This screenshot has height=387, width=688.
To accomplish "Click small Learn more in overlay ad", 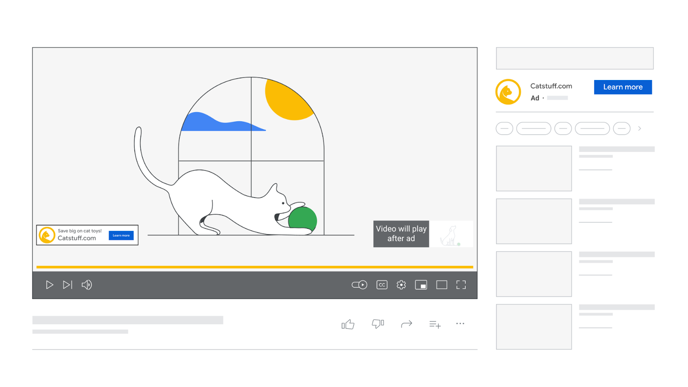I will [121, 235].
